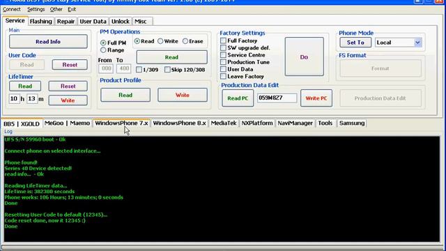Select the Samsung tab
This screenshot has width=446, height=251.
(352, 123)
